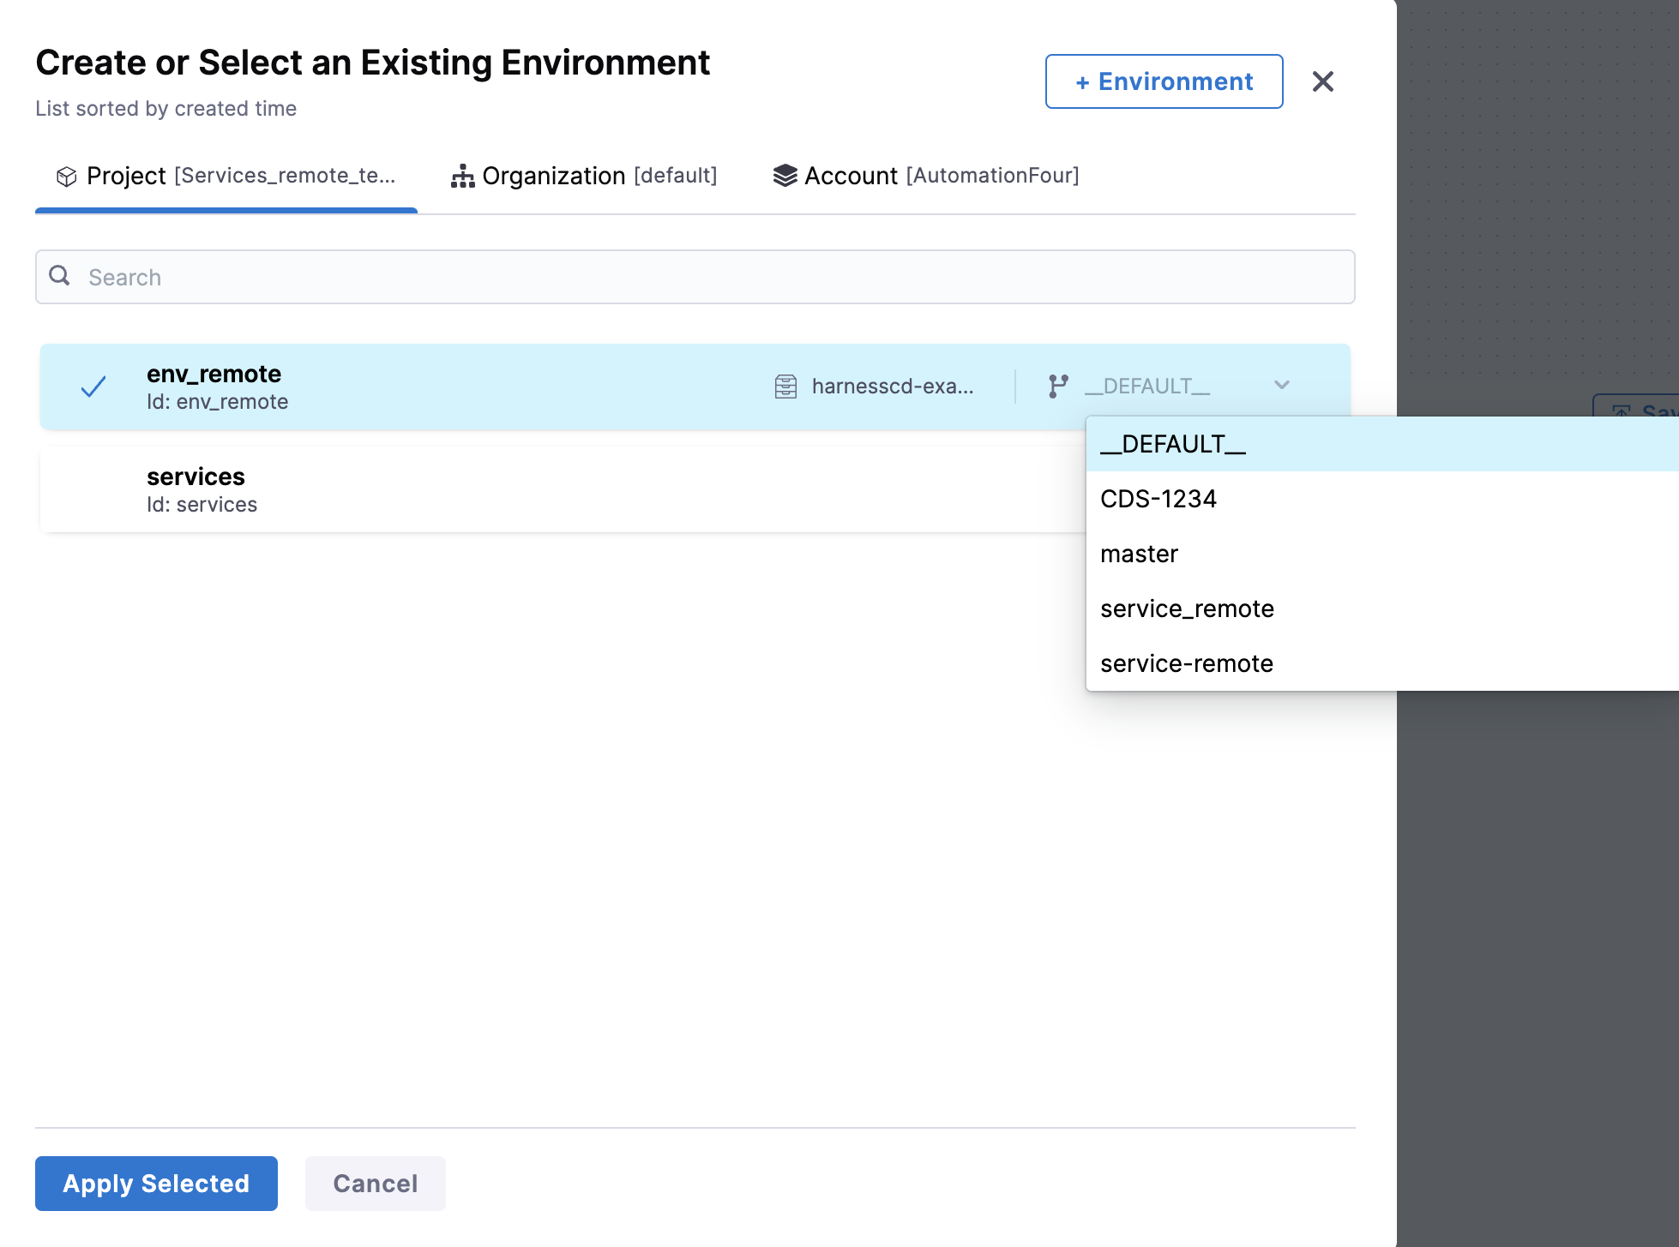The image size is (1679, 1247).
Task: Click the Project cube icon
Action: point(66,177)
